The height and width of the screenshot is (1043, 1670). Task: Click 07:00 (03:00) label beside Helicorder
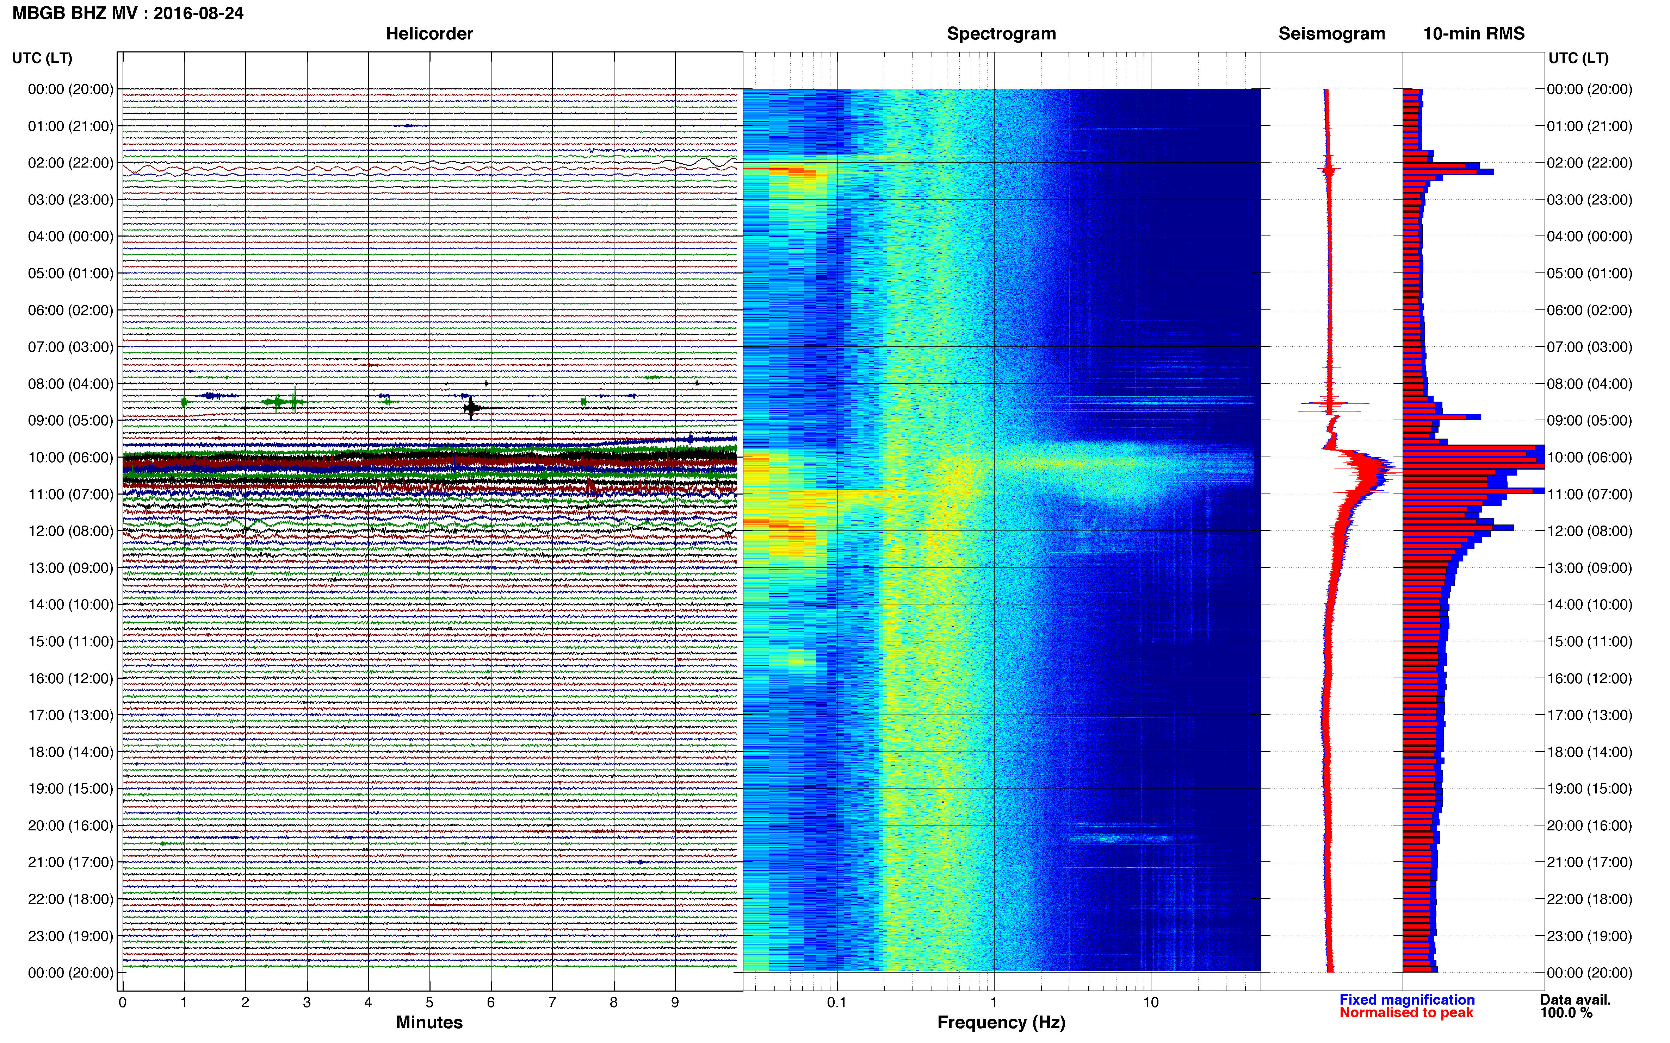[x=70, y=347]
